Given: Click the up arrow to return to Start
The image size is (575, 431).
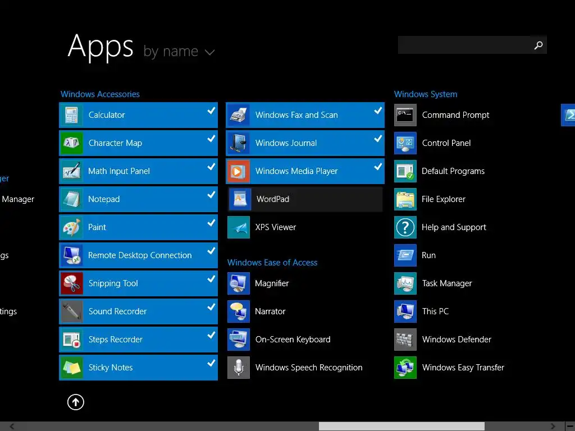Looking at the screenshot, I should click(76, 402).
